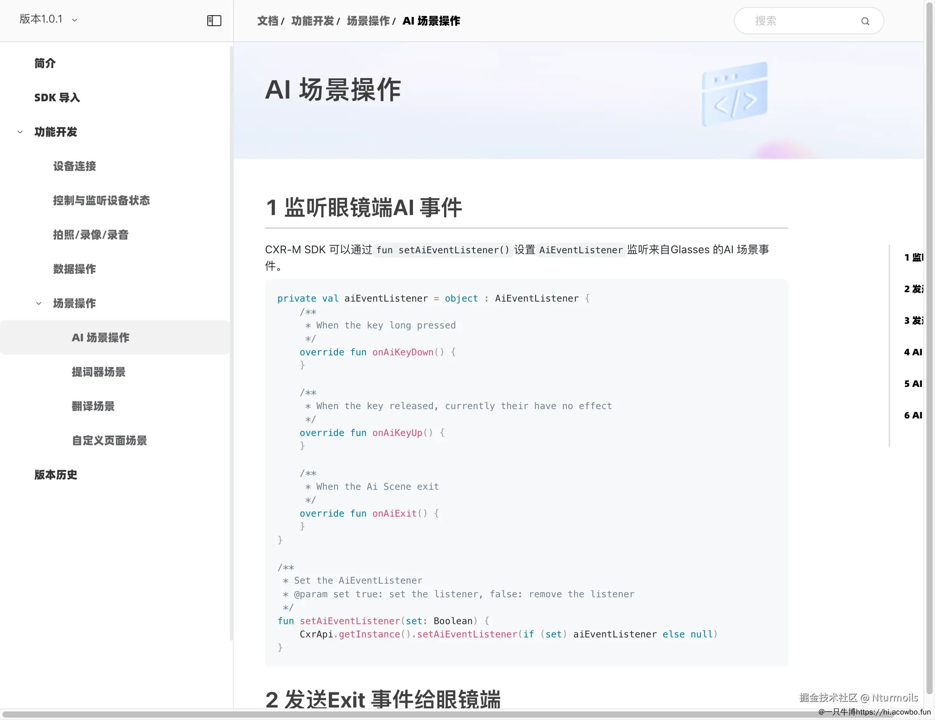The height and width of the screenshot is (720, 935).
Task: Open the 拍照/录像/录音 page
Action: coord(90,235)
